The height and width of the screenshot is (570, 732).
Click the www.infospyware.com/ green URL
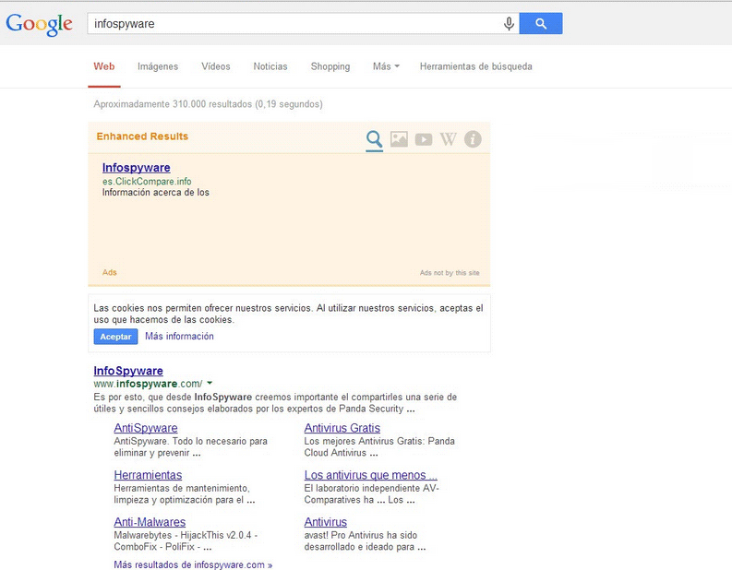click(x=148, y=384)
